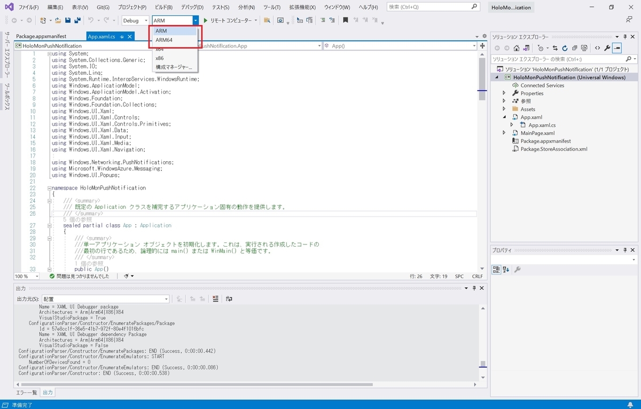This screenshot has height=409, width=641.
Task: Toggle the Preview Selected Items button in Solution Explorer
Action: click(x=617, y=48)
